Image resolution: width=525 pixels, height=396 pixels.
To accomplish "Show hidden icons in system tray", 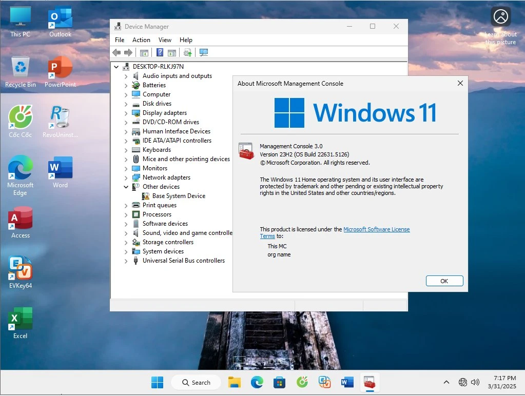I will [x=446, y=382].
